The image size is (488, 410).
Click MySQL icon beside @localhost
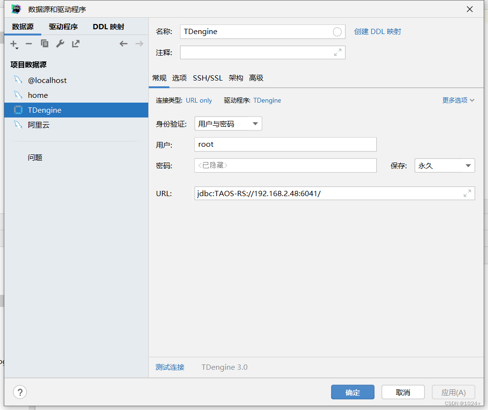(18, 80)
